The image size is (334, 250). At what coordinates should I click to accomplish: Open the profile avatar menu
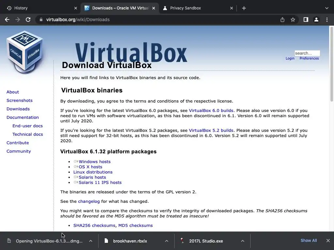click(x=316, y=20)
